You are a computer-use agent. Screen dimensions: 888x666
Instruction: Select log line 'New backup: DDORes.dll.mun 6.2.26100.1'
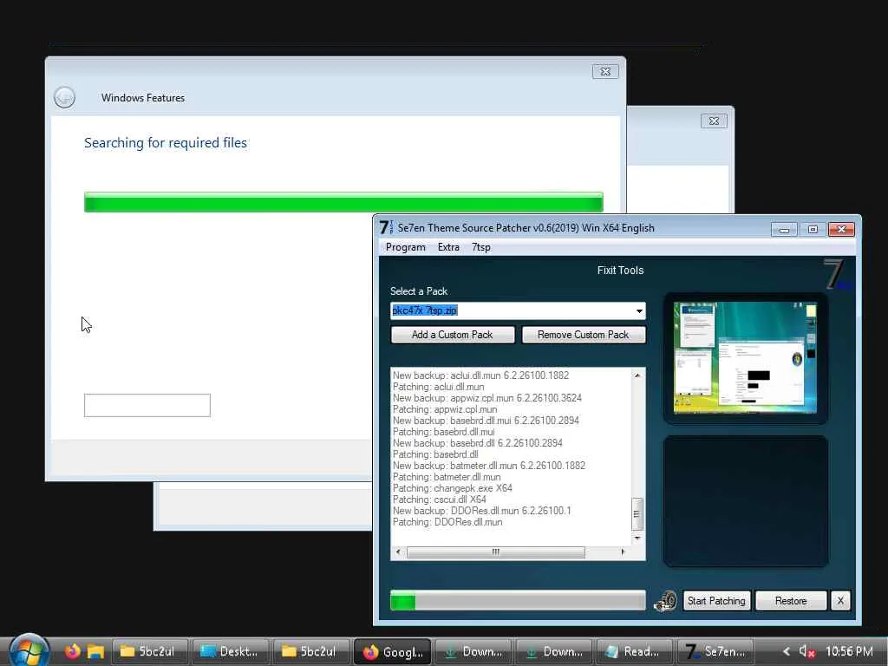(482, 511)
